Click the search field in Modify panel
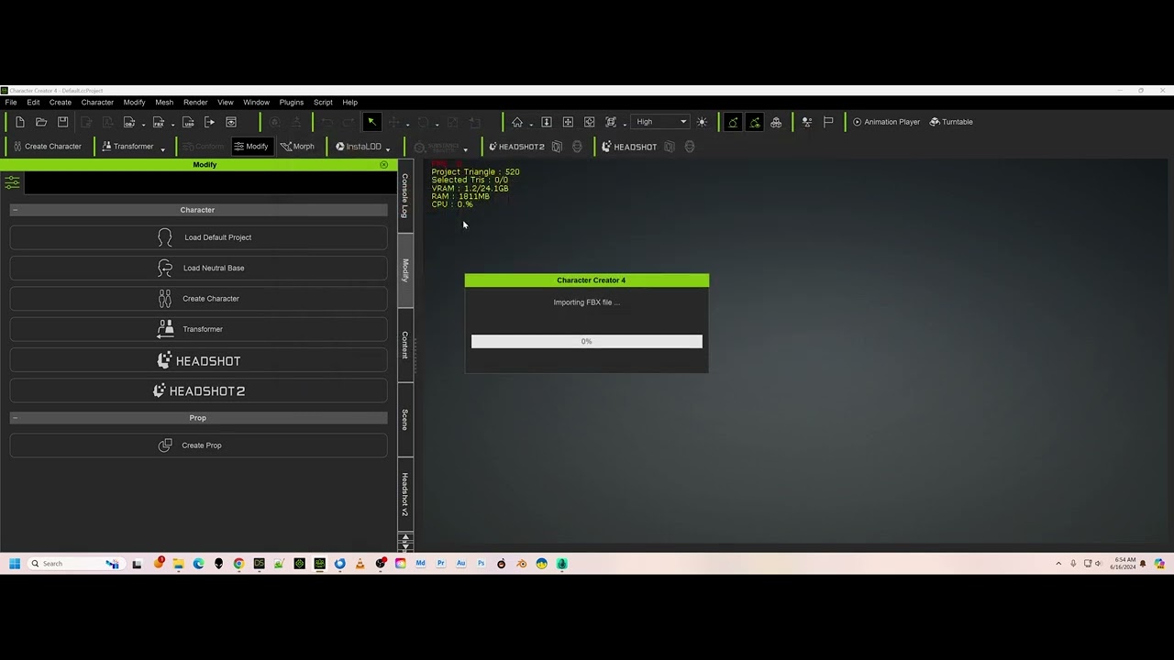1174x660 pixels. click(210, 183)
